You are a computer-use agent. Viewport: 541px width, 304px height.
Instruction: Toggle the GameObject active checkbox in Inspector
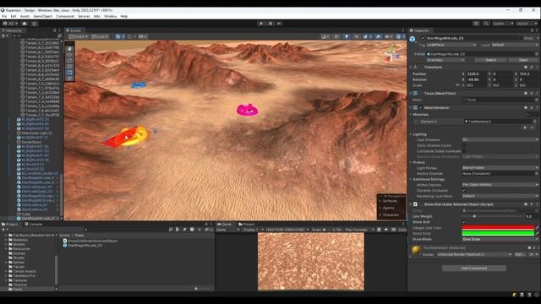(x=423, y=38)
